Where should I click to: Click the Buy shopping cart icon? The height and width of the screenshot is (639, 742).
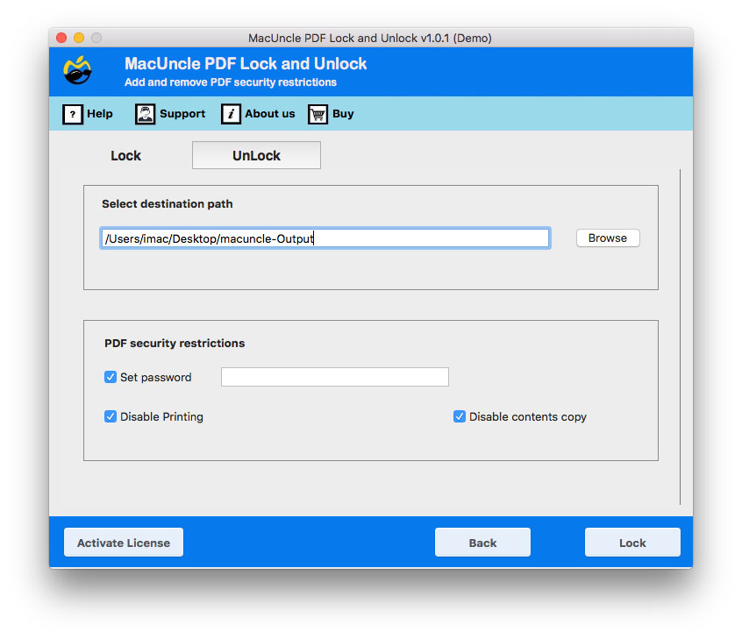click(317, 114)
